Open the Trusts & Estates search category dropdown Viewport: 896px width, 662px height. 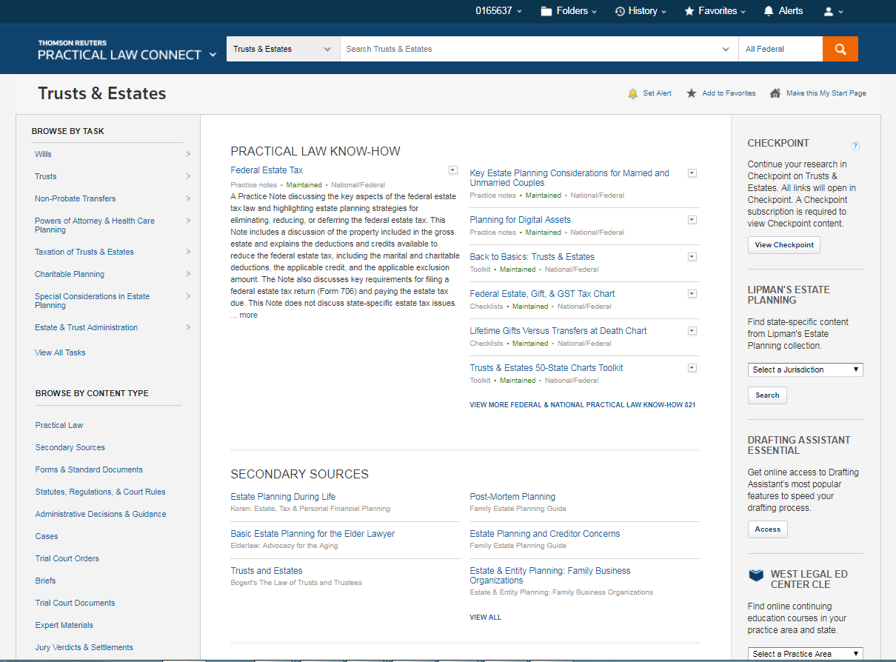[x=283, y=49]
